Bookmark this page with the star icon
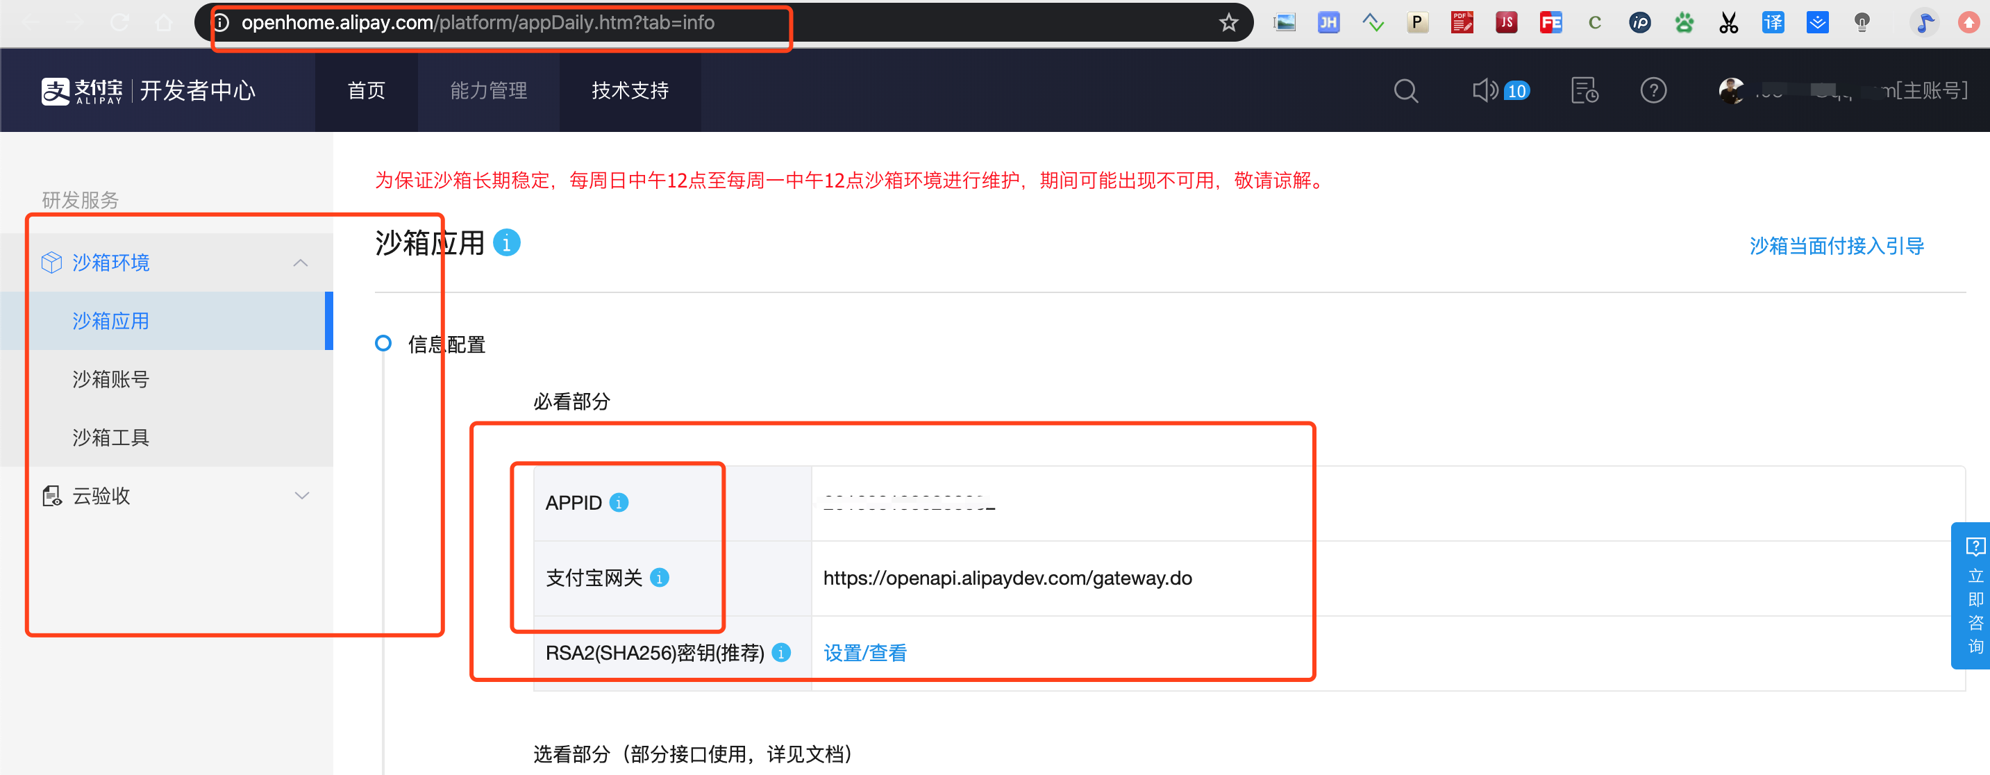Image resolution: width=1990 pixels, height=775 pixels. click(x=1228, y=22)
